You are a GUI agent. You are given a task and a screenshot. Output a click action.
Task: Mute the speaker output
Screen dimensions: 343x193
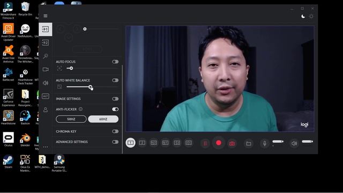coord(294,143)
